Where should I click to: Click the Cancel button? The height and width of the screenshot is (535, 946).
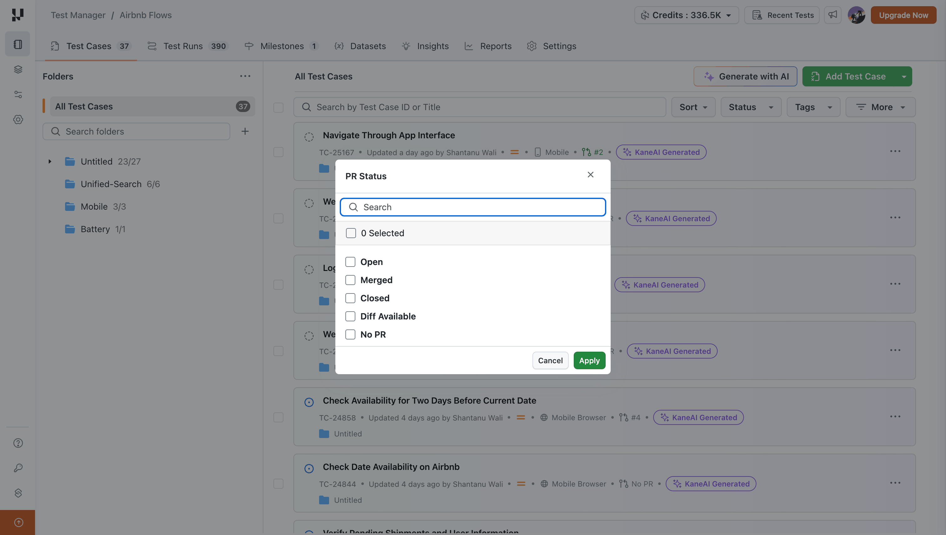click(550, 360)
